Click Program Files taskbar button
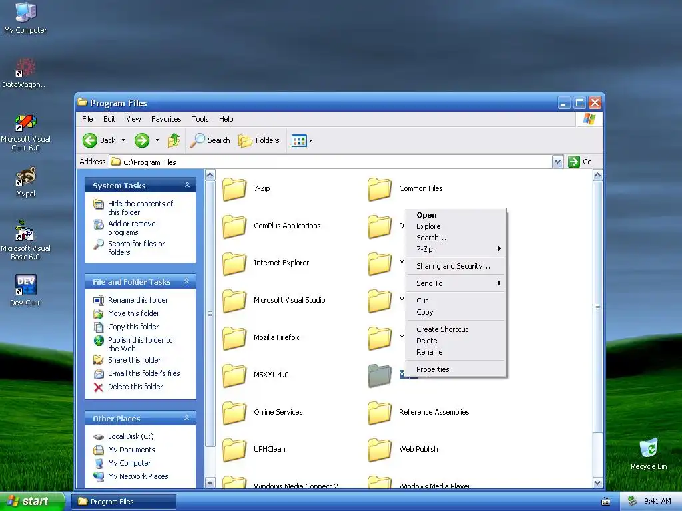 (124, 502)
